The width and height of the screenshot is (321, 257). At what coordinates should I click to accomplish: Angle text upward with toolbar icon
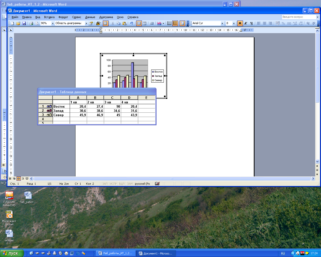pyautogui.click(x=314, y=23)
